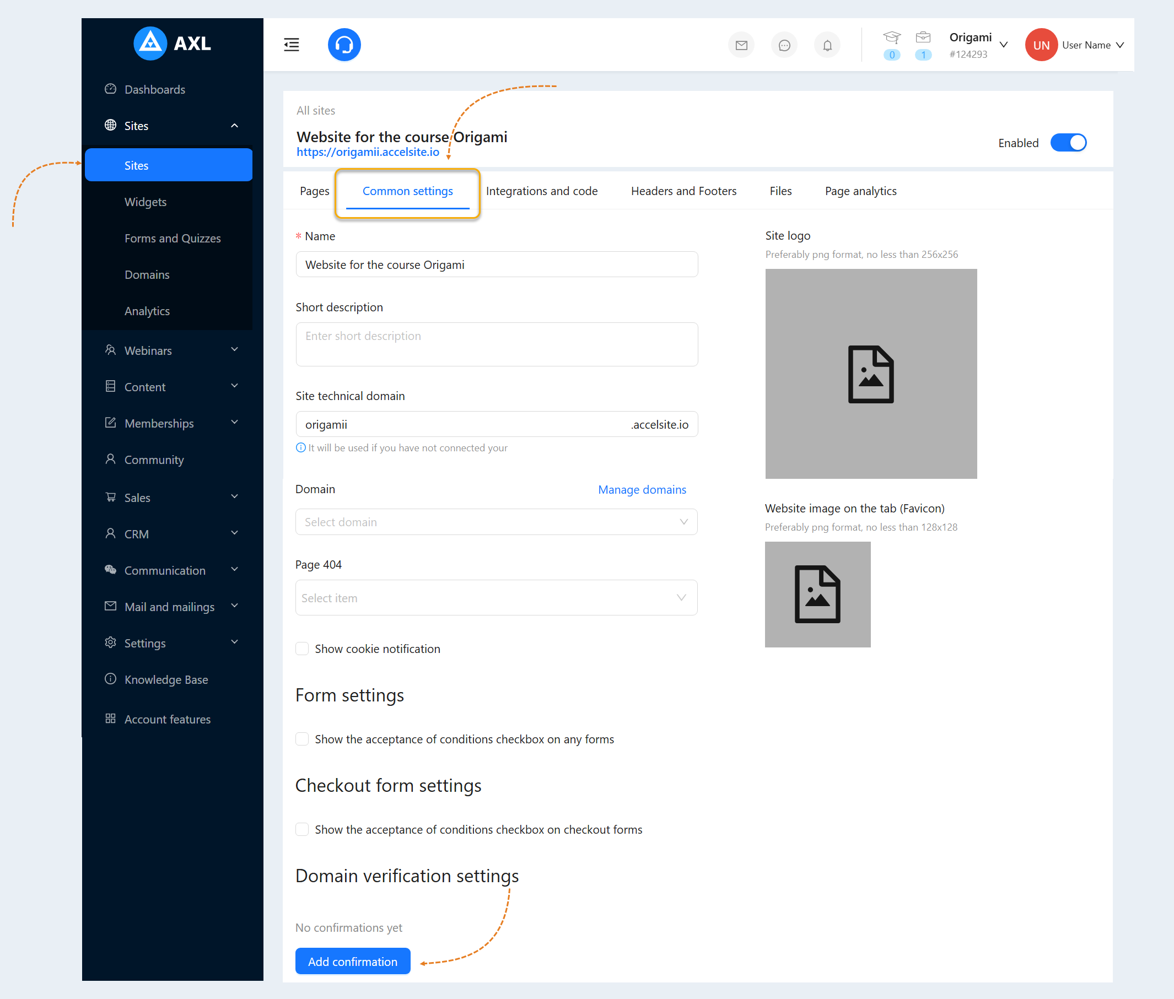Open the chat bubble messages icon
Viewport: 1174px width, 999px height.
784,45
